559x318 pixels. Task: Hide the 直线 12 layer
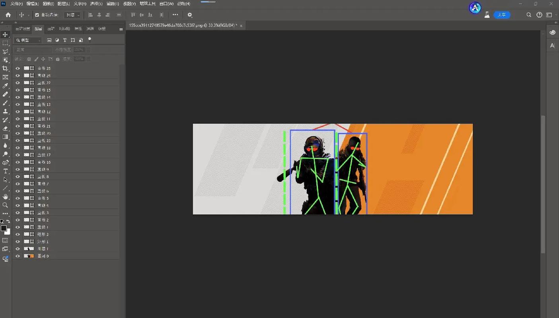(18, 112)
